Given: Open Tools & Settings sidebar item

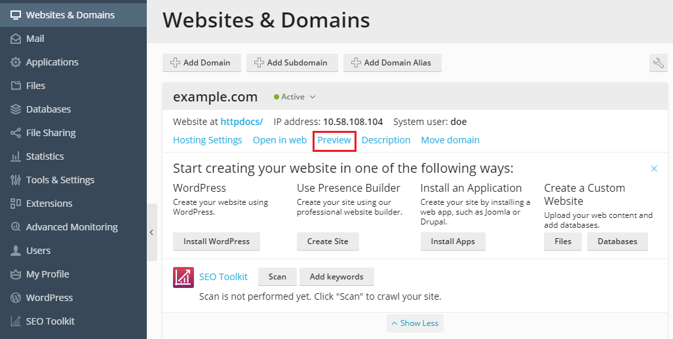Looking at the screenshot, I should click(73, 180).
